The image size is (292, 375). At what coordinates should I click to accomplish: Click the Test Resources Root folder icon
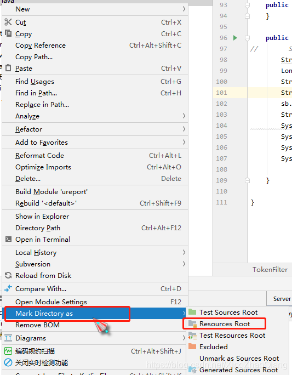192,336
